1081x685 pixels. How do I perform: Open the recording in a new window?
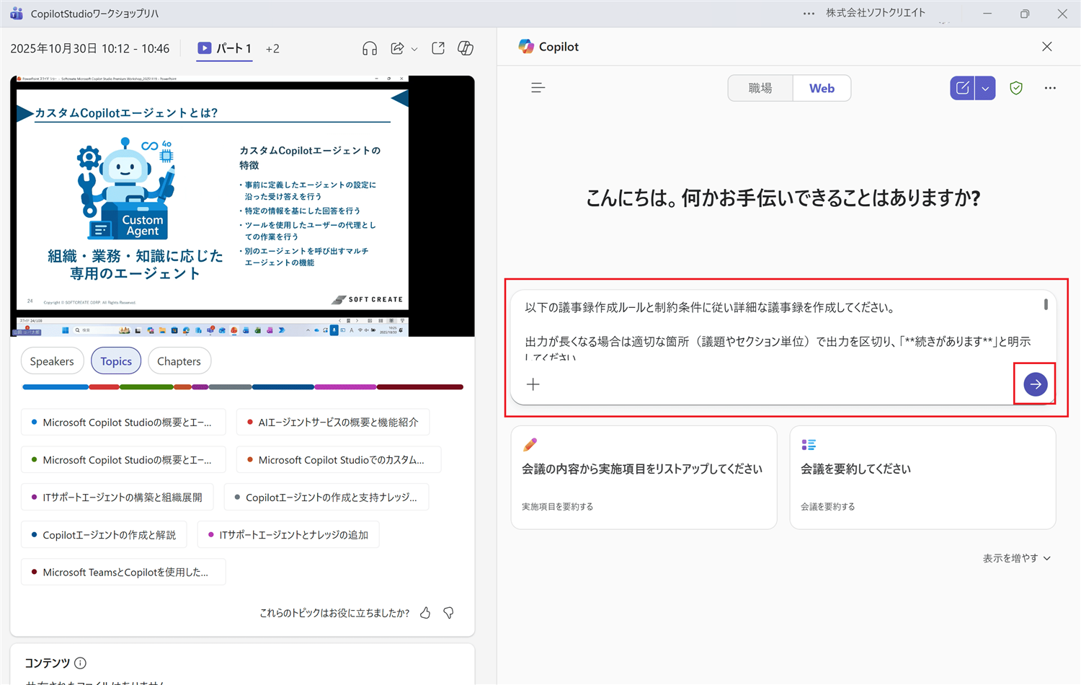437,48
